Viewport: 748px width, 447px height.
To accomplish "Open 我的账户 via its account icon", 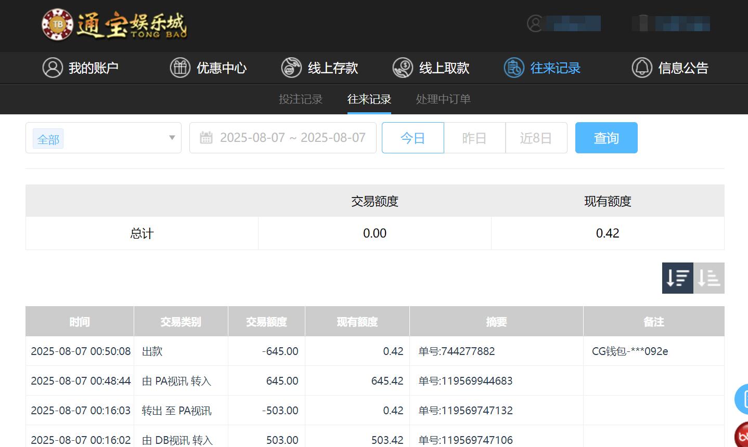I will pos(53,68).
